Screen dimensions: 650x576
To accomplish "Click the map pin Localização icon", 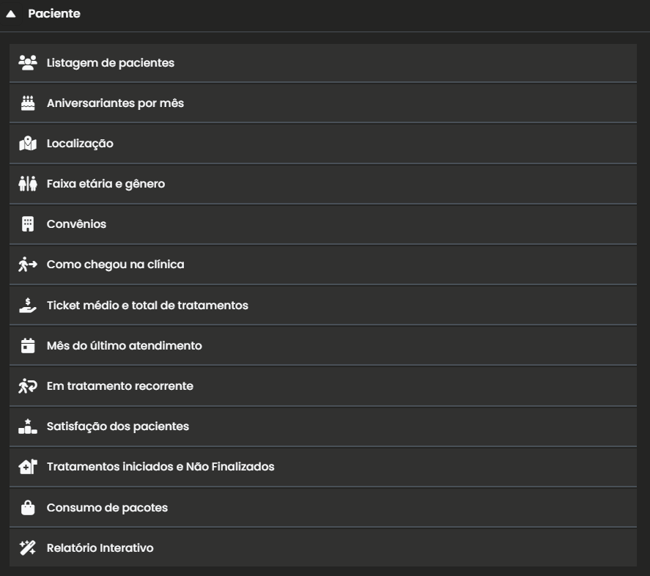I will pos(28,144).
